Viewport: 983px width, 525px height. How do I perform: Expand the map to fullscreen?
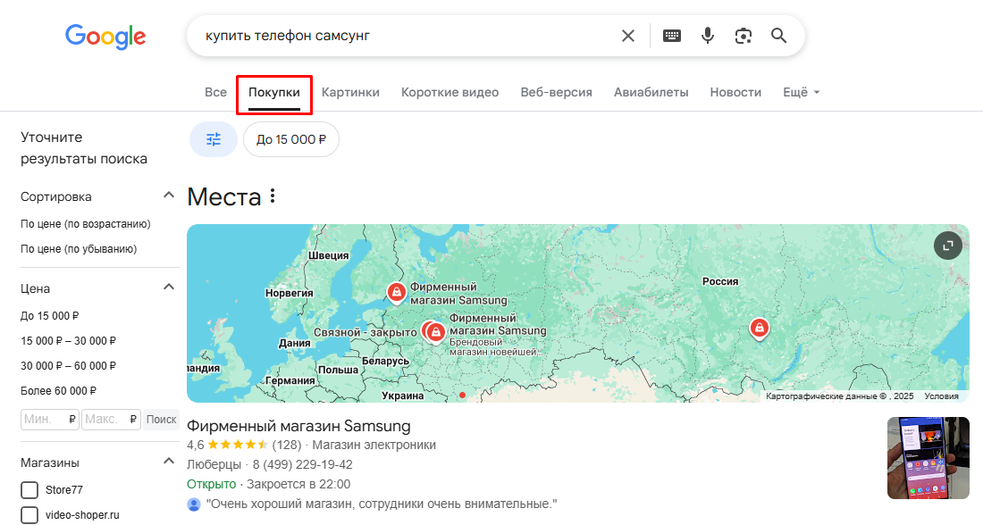point(947,245)
